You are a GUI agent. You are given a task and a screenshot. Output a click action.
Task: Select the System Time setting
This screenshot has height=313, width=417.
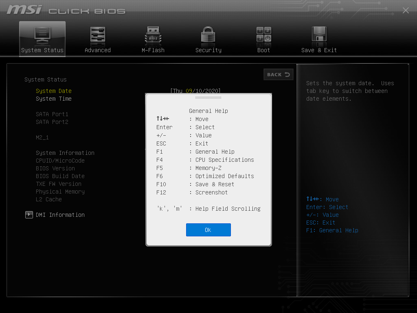(x=54, y=99)
